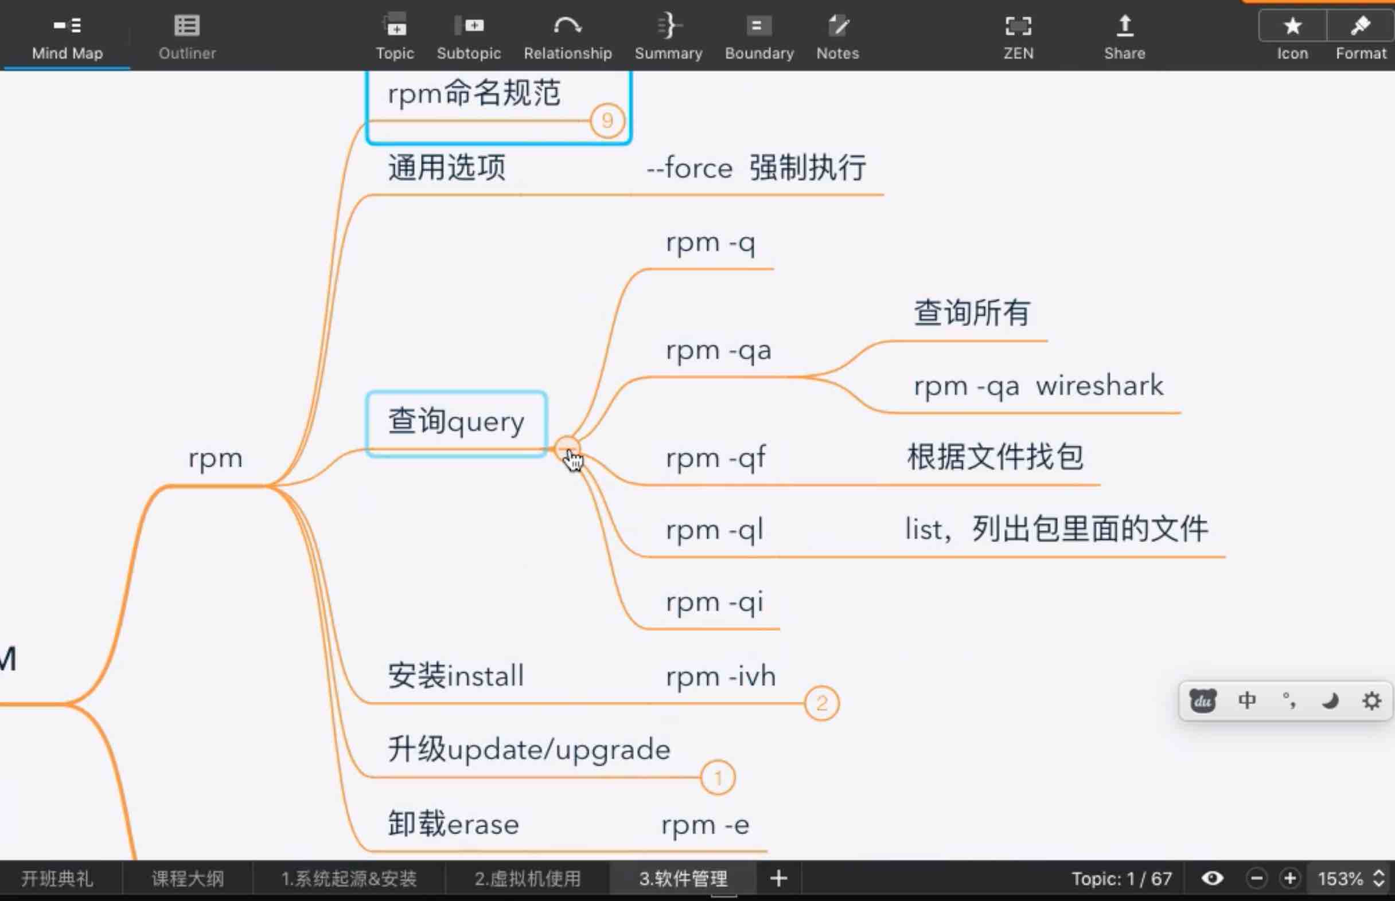Attach Notes to the selected topic
The image size is (1395, 901).
[837, 35]
